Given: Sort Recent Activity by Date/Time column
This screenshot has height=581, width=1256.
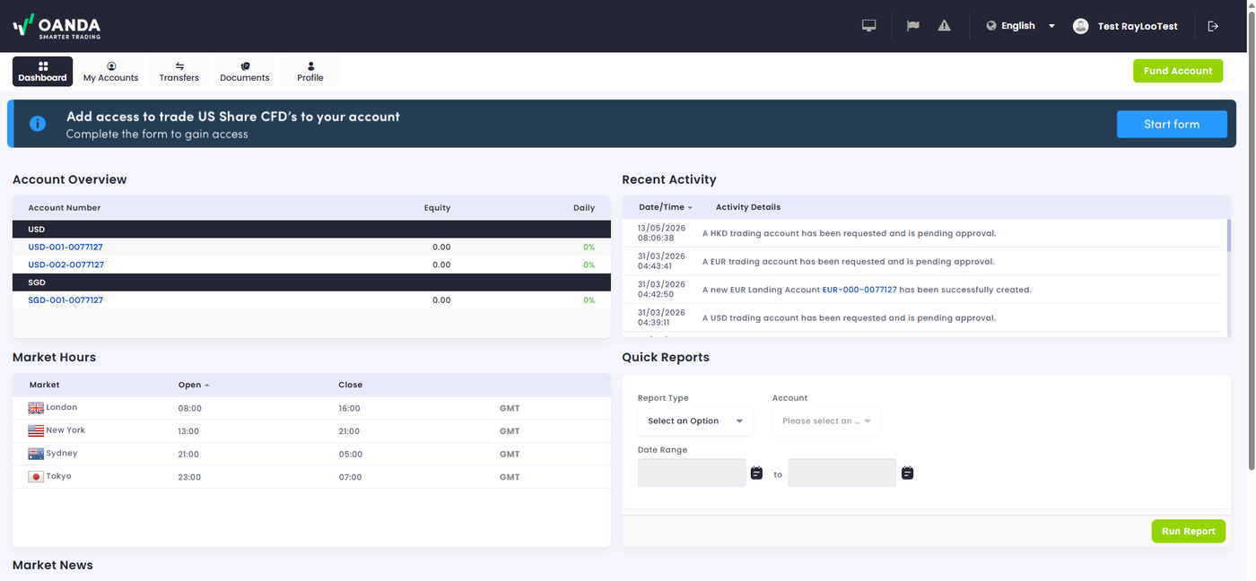Looking at the screenshot, I should click(665, 207).
